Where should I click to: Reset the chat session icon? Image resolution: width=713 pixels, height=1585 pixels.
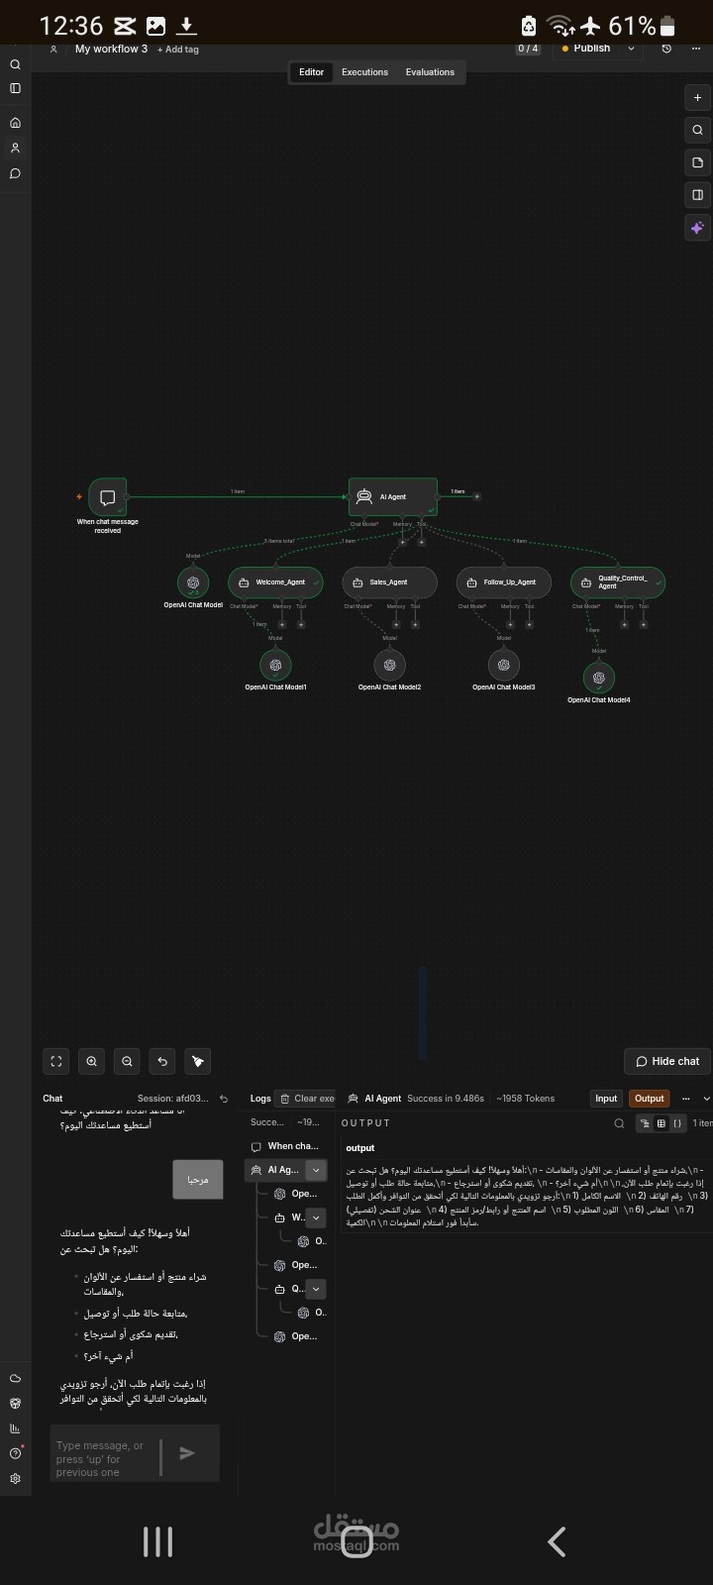[224, 1099]
